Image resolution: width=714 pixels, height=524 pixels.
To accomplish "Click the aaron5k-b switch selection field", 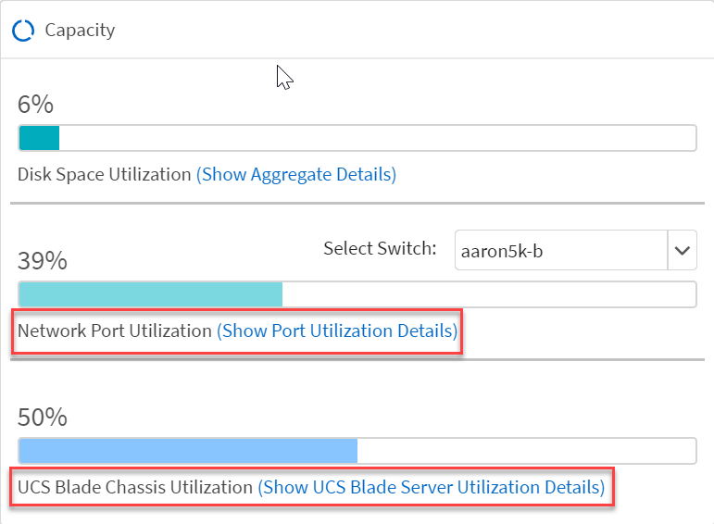I will click(560, 250).
